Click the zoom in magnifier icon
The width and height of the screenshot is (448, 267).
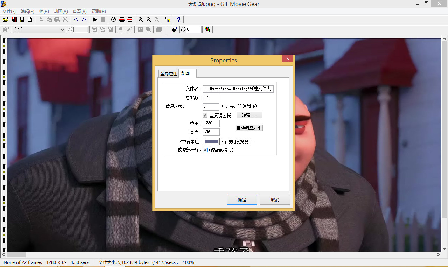141,20
